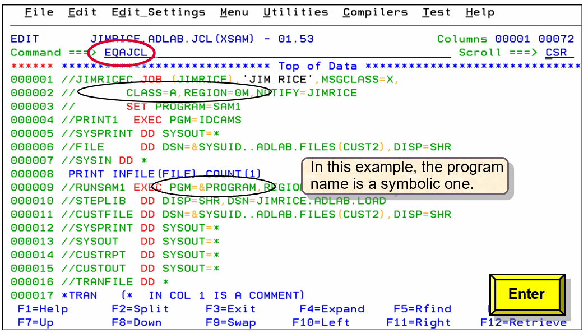This screenshot has width=588, height=333.
Task: Click the F5=Rfind key label
Action: point(423,309)
